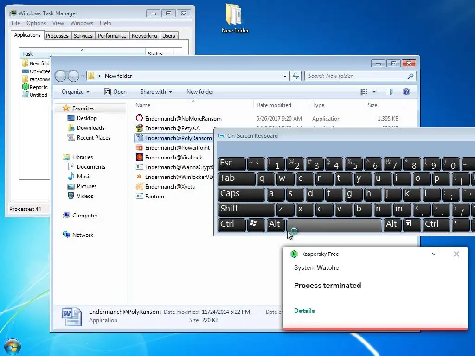Switch to the Processes tab in Task Manager

point(57,36)
